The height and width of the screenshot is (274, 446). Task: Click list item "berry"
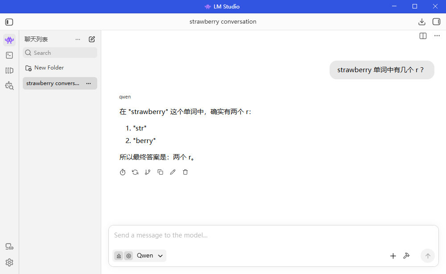(144, 141)
